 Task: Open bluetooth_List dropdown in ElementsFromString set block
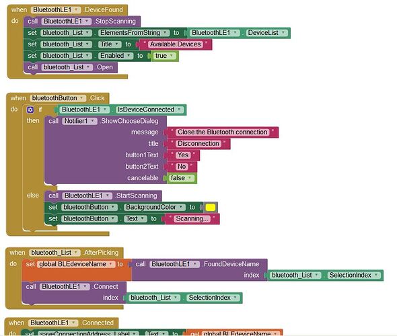click(66, 33)
